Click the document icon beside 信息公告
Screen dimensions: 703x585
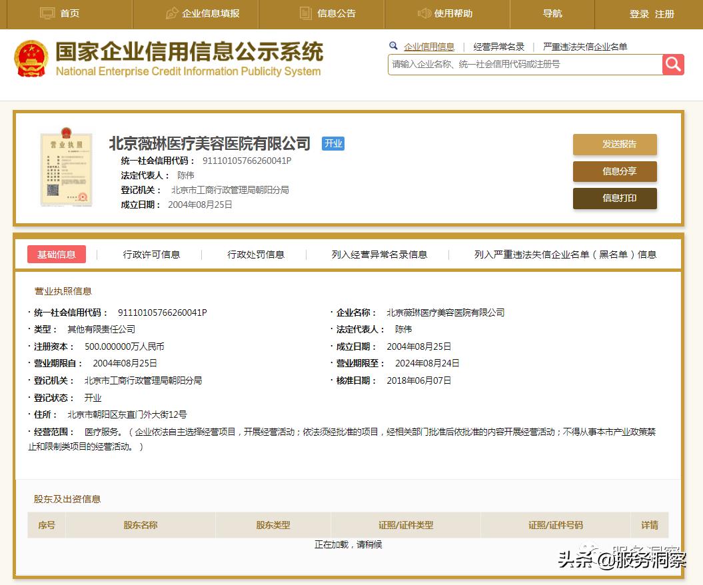coord(305,13)
